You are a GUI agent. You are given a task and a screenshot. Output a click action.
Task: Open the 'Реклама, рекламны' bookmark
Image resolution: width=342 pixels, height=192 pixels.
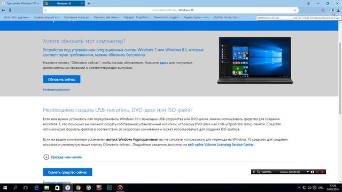click(106, 17)
